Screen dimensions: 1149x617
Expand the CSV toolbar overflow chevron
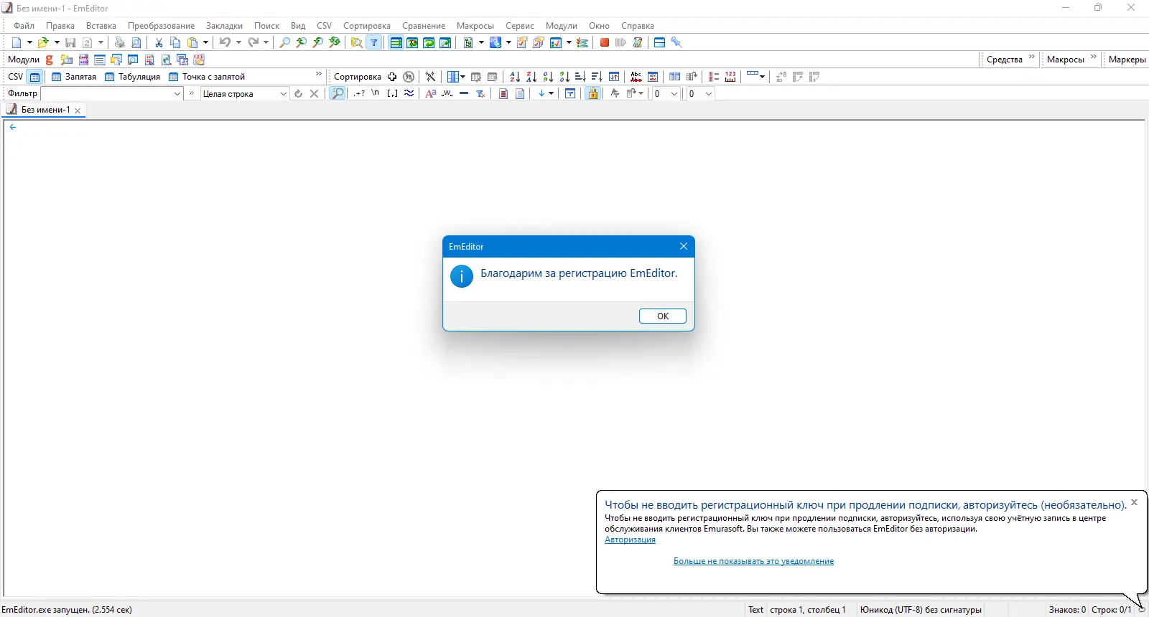pyautogui.click(x=319, y=75)
